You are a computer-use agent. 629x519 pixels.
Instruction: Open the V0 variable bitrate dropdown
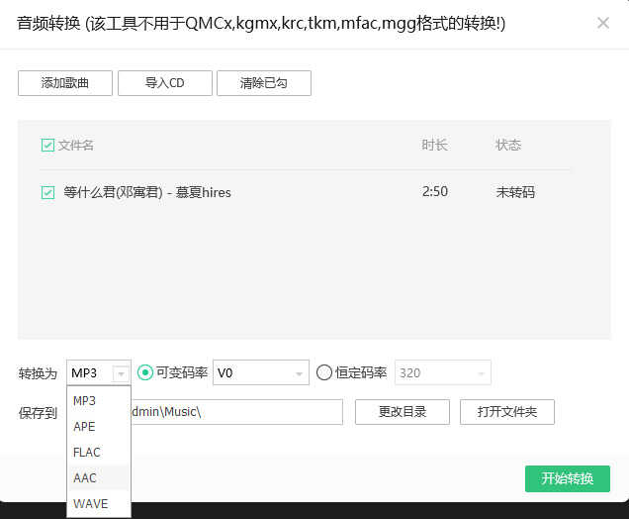(261, 372)
